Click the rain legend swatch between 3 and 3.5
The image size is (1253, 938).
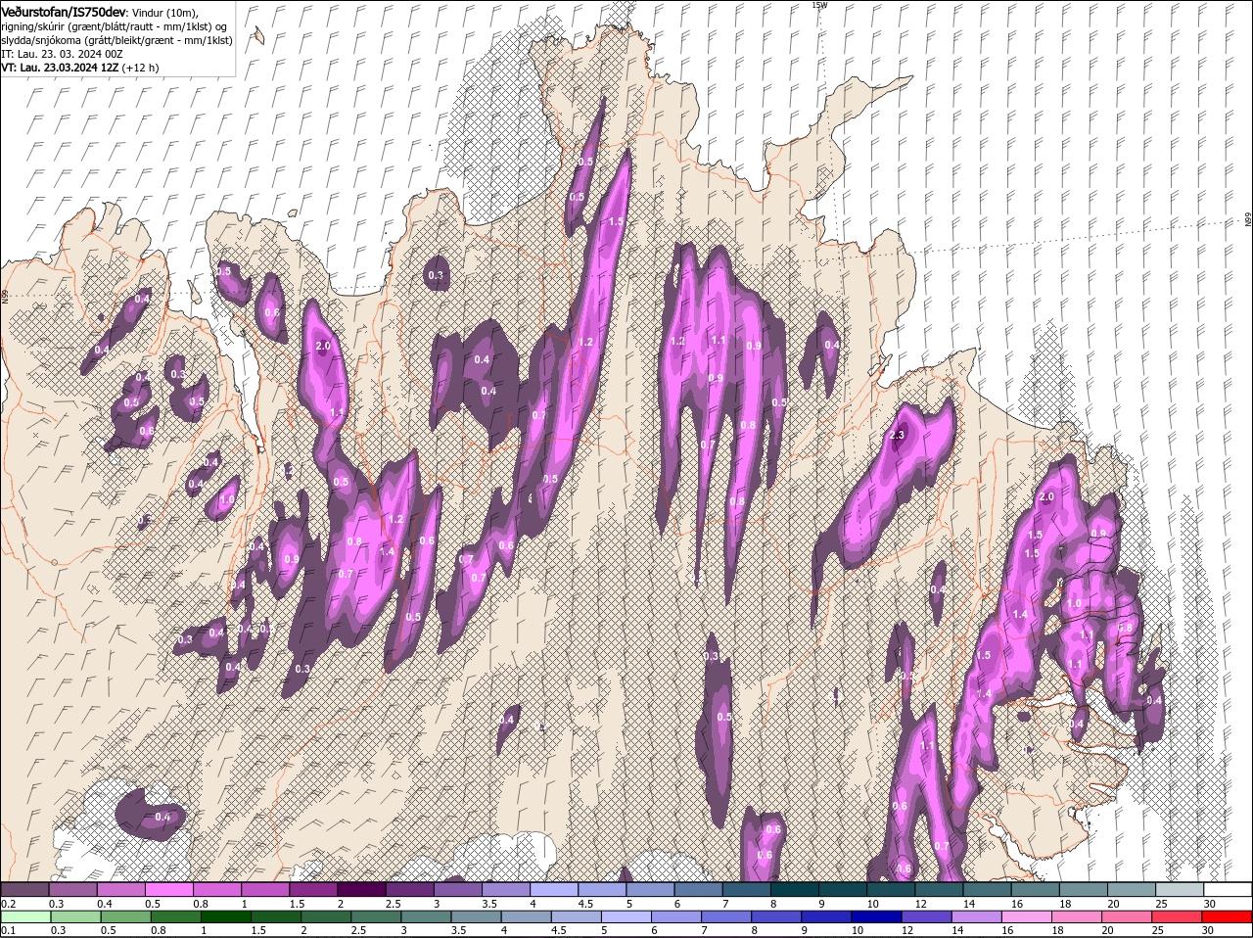click(427, 916)
